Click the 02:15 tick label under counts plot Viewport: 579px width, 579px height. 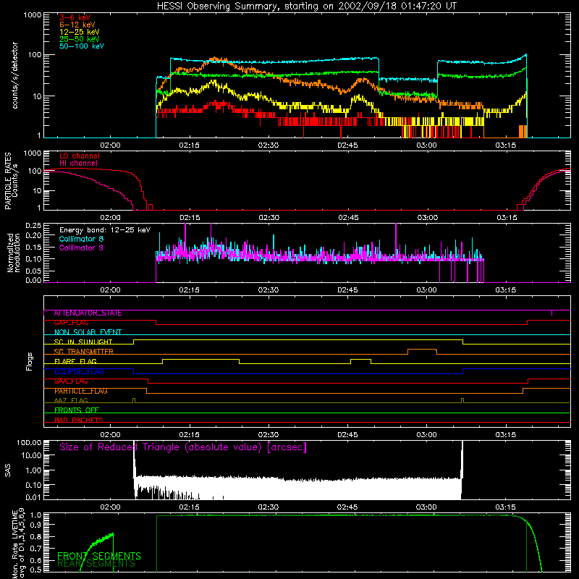(x=190, y=145)
